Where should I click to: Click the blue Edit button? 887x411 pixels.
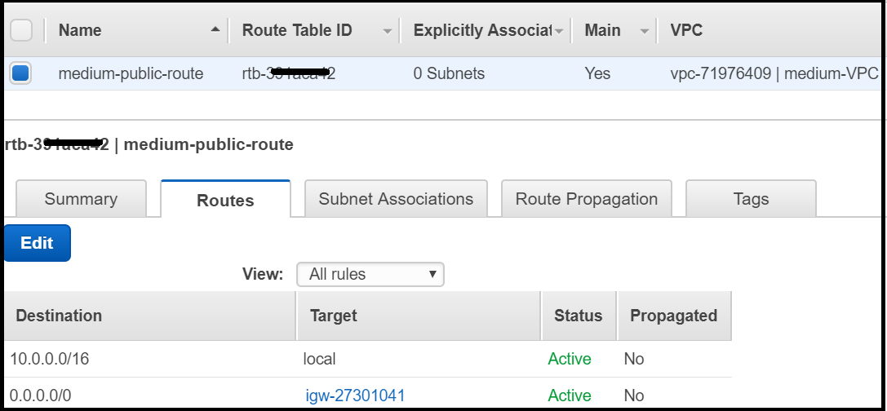coord(37,243)
